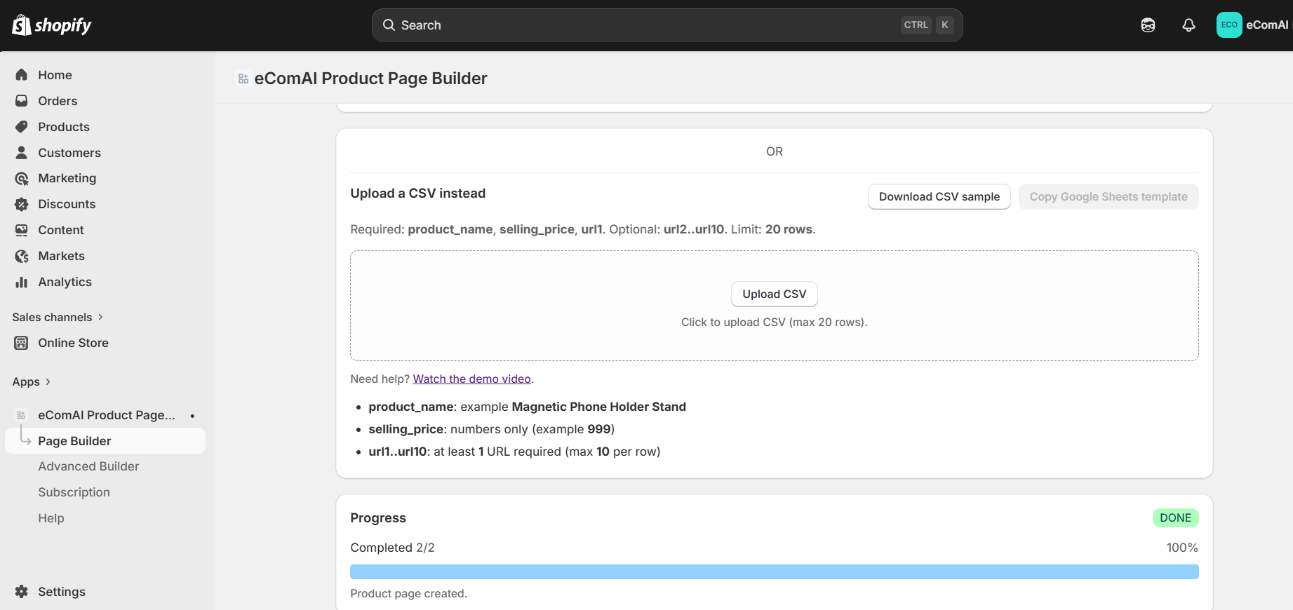Open the Online Store storefront icon
The image size is (1293, 610).
coord(22,343)
